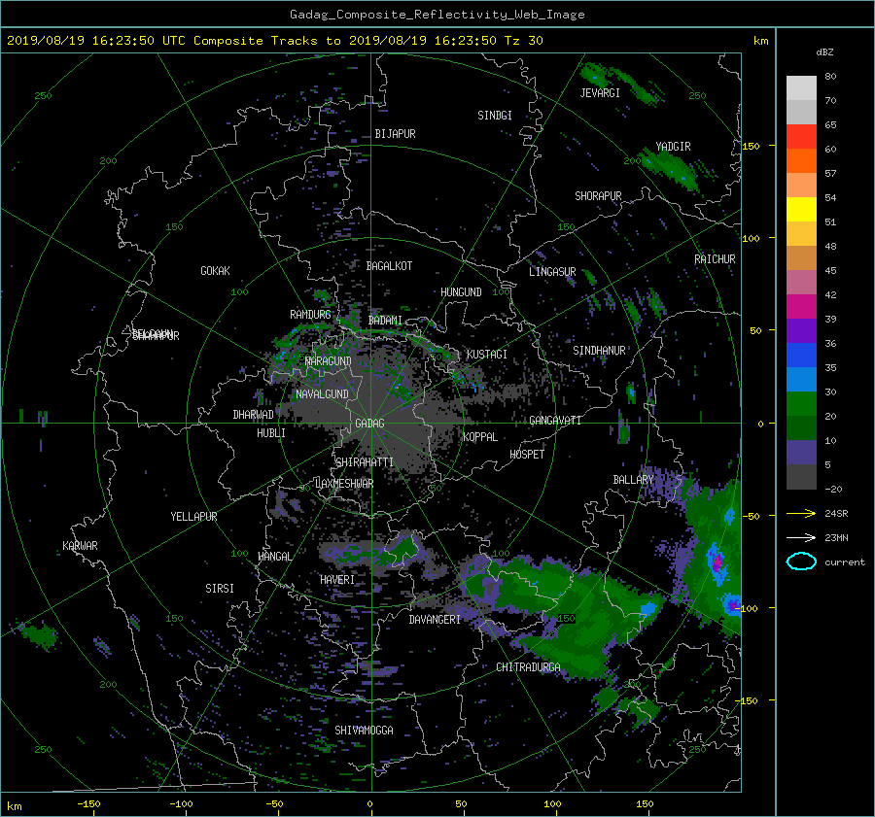Click the HANGAL city label
This screenshot has width=875, height=817.
point(274,557)
